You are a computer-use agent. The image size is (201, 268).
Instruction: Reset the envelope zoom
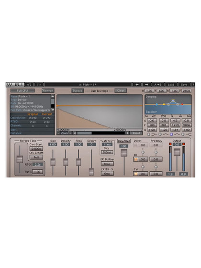click(136, 133)
